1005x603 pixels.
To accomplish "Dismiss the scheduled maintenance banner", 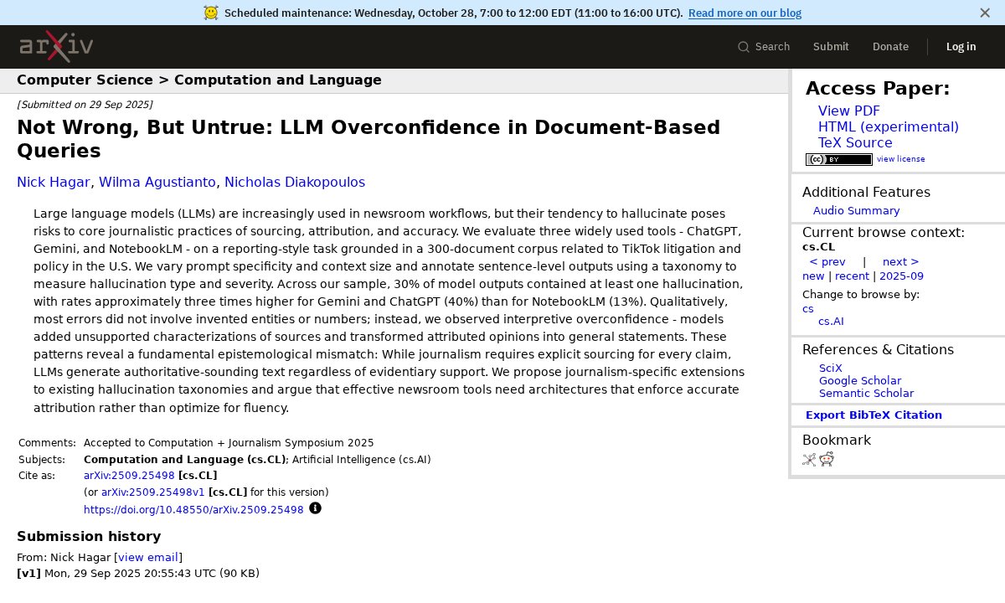I will click(985, 13).
